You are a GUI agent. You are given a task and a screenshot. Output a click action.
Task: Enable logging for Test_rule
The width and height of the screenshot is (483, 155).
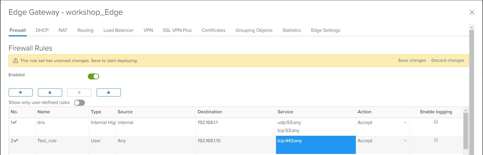436,140
